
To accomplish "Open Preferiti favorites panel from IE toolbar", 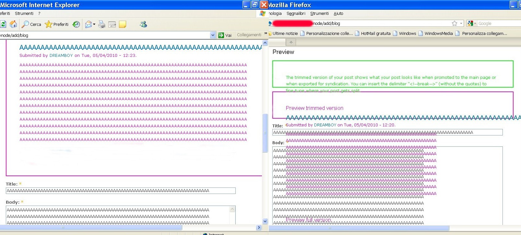I will click(x=57, y=24).
